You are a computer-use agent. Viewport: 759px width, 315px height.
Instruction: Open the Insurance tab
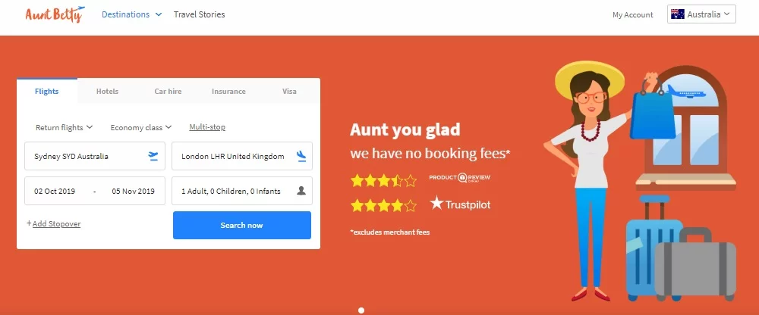tap(228, 92)
